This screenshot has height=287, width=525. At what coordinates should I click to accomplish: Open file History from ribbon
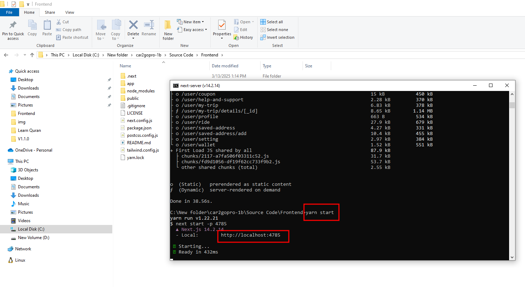243,37
